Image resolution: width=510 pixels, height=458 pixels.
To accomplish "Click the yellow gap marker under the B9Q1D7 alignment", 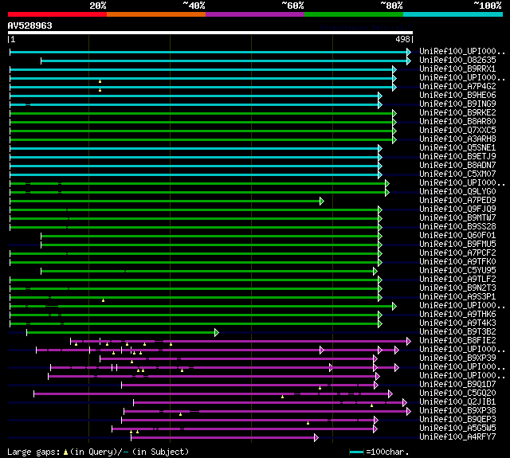I will 320,388.
